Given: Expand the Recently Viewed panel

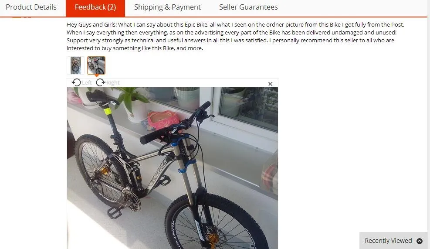Looking at the screenshot, I should tap(393, 240).
